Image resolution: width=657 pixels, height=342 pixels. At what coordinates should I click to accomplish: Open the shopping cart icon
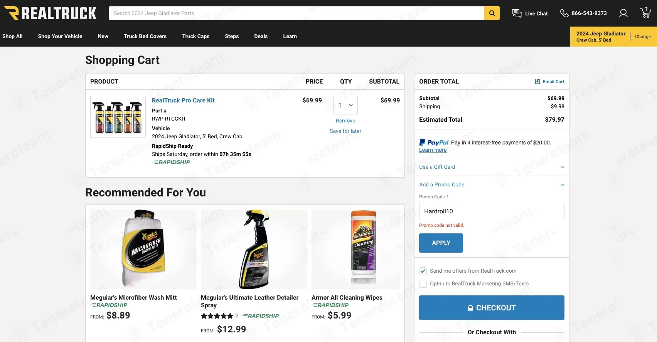click(x=645, y=13)
